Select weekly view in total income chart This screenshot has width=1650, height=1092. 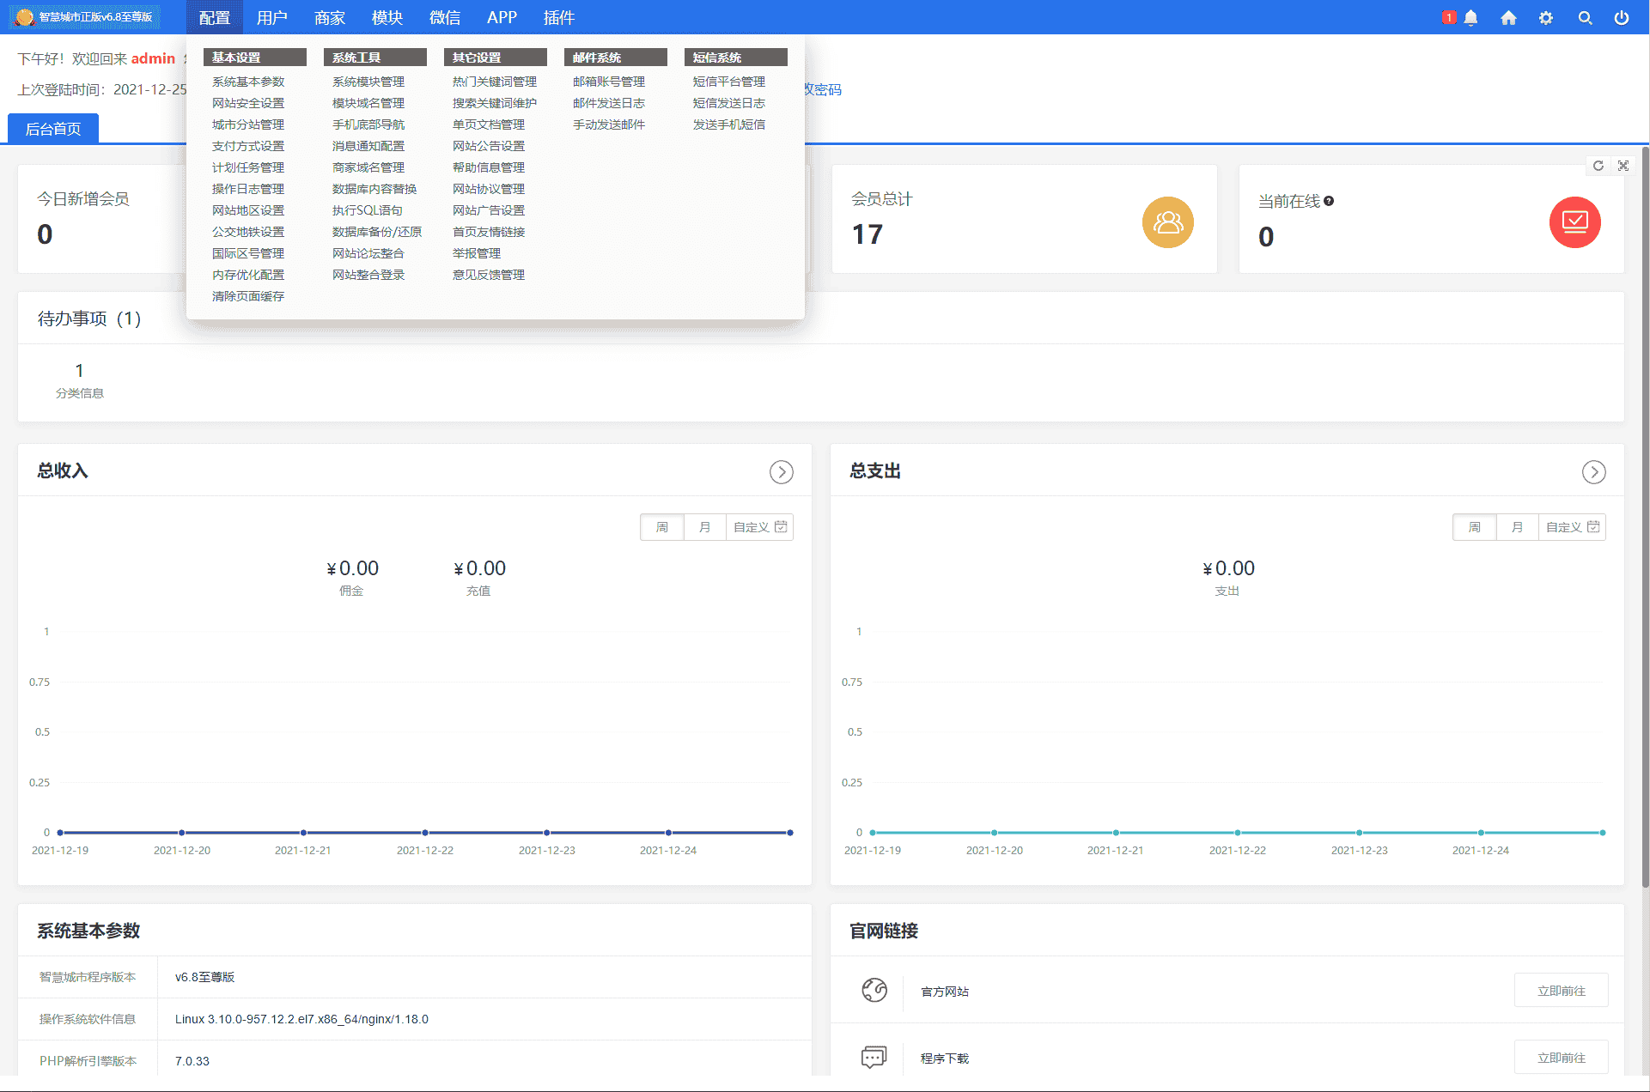[x=662, y=527]
